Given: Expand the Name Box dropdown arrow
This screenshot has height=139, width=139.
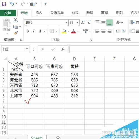Looking at the screenshot, I should point(27,49).
